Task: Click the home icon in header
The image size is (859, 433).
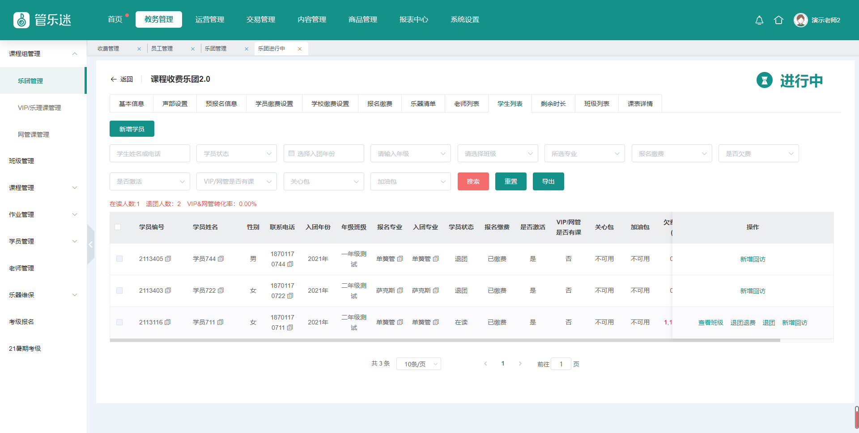Action: coord(778,20)
